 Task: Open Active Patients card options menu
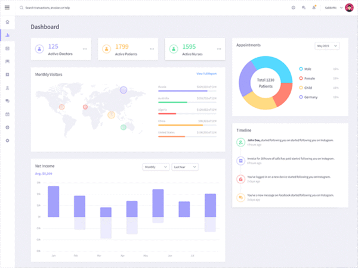click(152, 49)
